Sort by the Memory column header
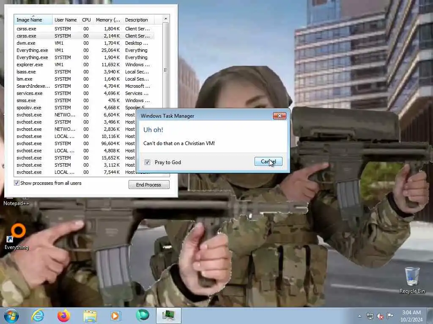 point(108,19)
